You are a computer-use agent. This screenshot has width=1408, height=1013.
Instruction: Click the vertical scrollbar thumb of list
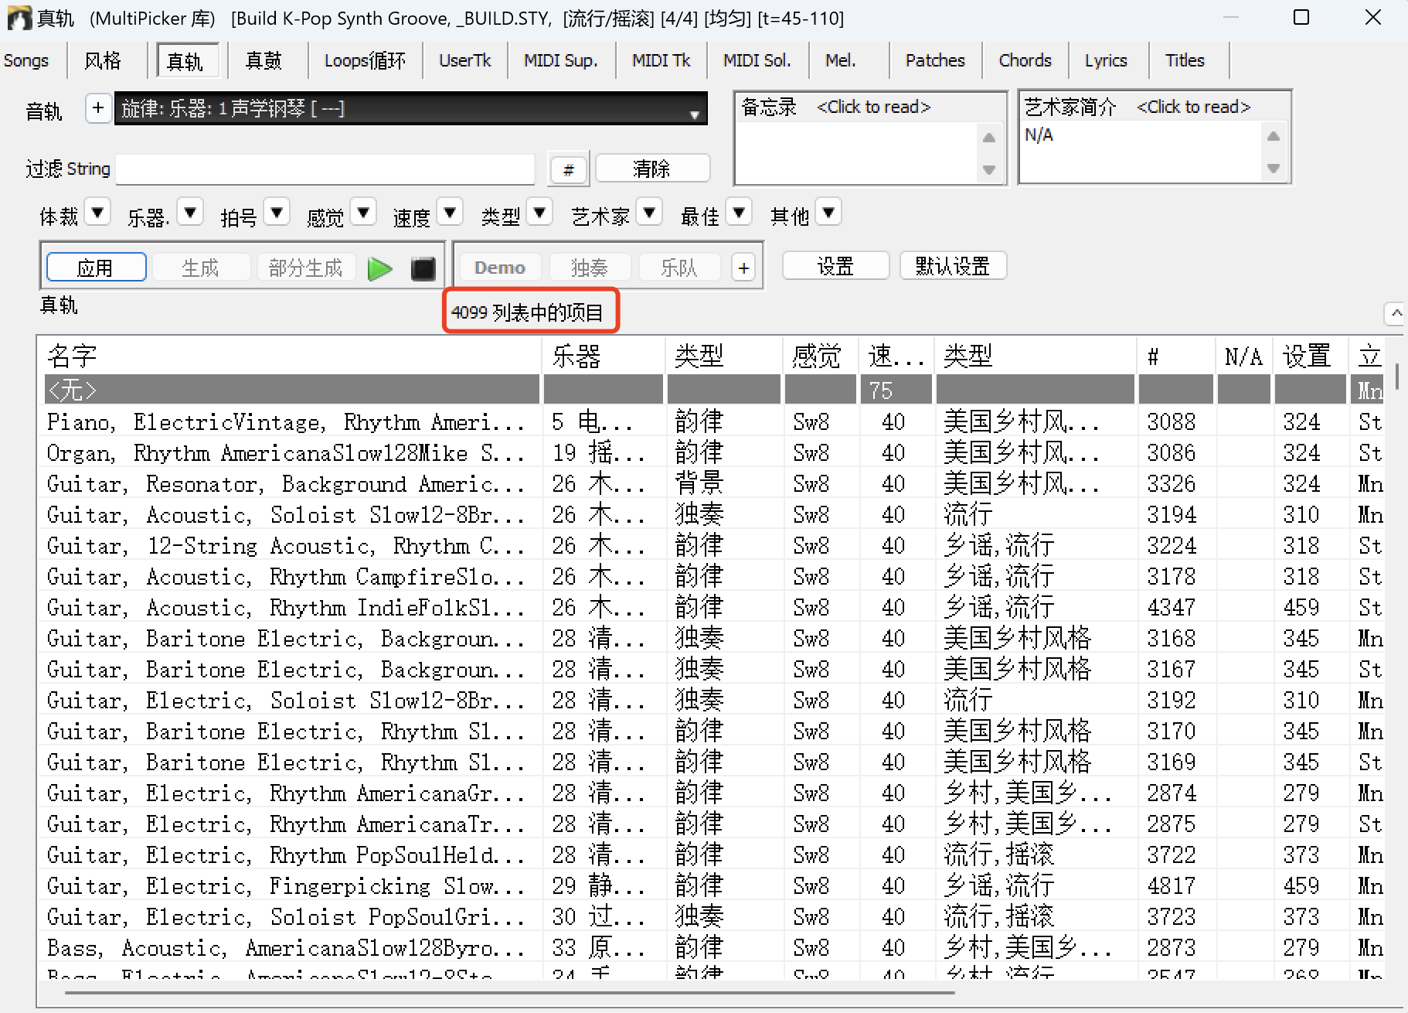[1397, 376]
